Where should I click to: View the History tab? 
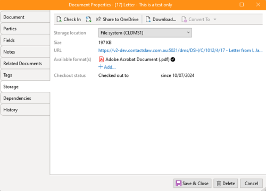[x=25, y=110]
